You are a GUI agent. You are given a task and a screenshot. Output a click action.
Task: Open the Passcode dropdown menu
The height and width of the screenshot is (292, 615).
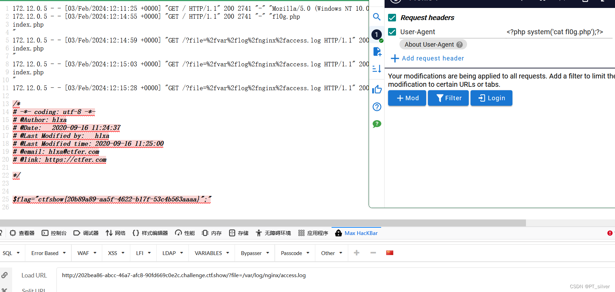coord(295,253)
